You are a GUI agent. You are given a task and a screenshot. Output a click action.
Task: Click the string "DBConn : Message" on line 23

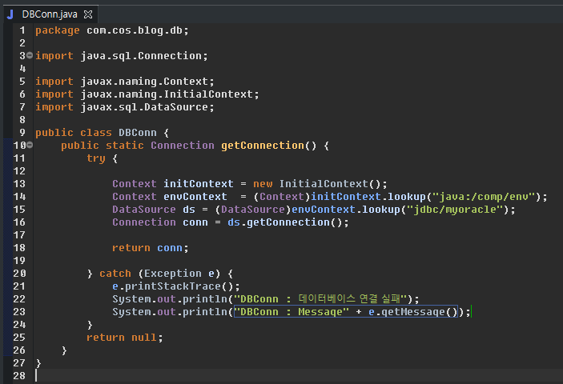(292, 312)
